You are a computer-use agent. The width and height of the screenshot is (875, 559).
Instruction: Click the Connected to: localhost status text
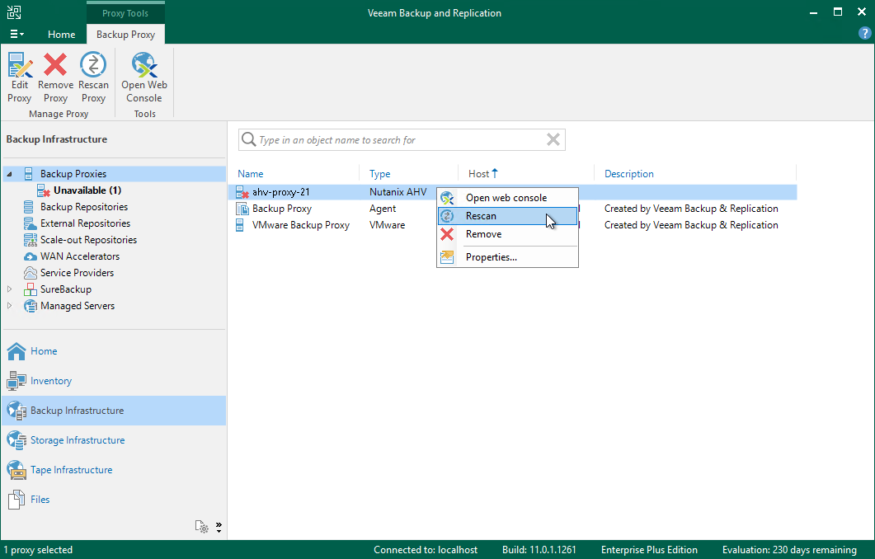click(x=426, y=550)
